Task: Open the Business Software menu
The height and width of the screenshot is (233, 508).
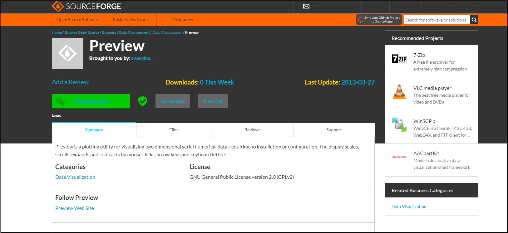Action: [130, 20]
